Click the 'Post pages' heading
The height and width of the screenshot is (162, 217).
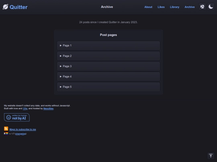pyautogui.click(x=108, y=35)
